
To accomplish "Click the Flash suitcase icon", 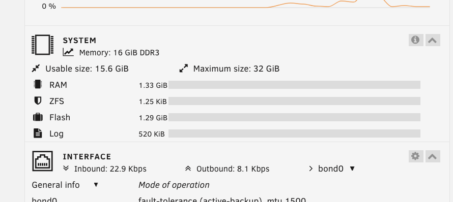I will (38, 117).
